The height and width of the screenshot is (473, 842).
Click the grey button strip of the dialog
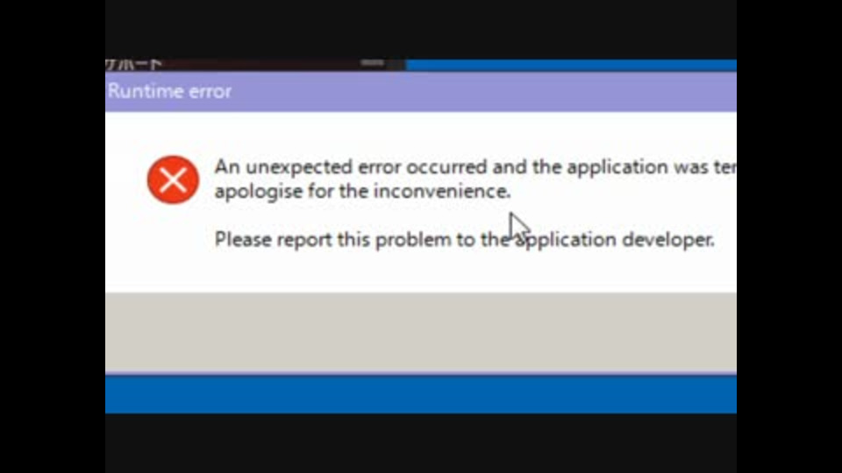coord(420,332)
